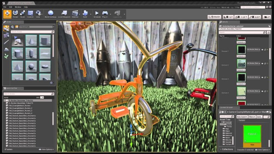Viewport: 274px width, 154px height.
Task: Select the Translate tool
Action: (7, 14)
